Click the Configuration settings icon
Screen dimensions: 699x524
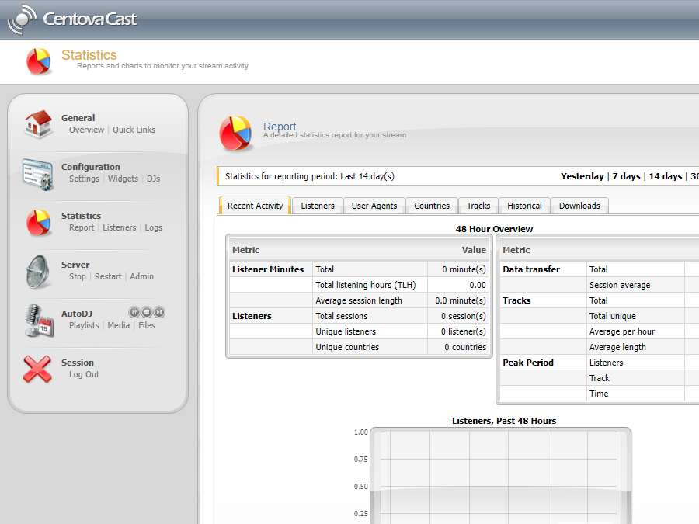click(37, 173)
